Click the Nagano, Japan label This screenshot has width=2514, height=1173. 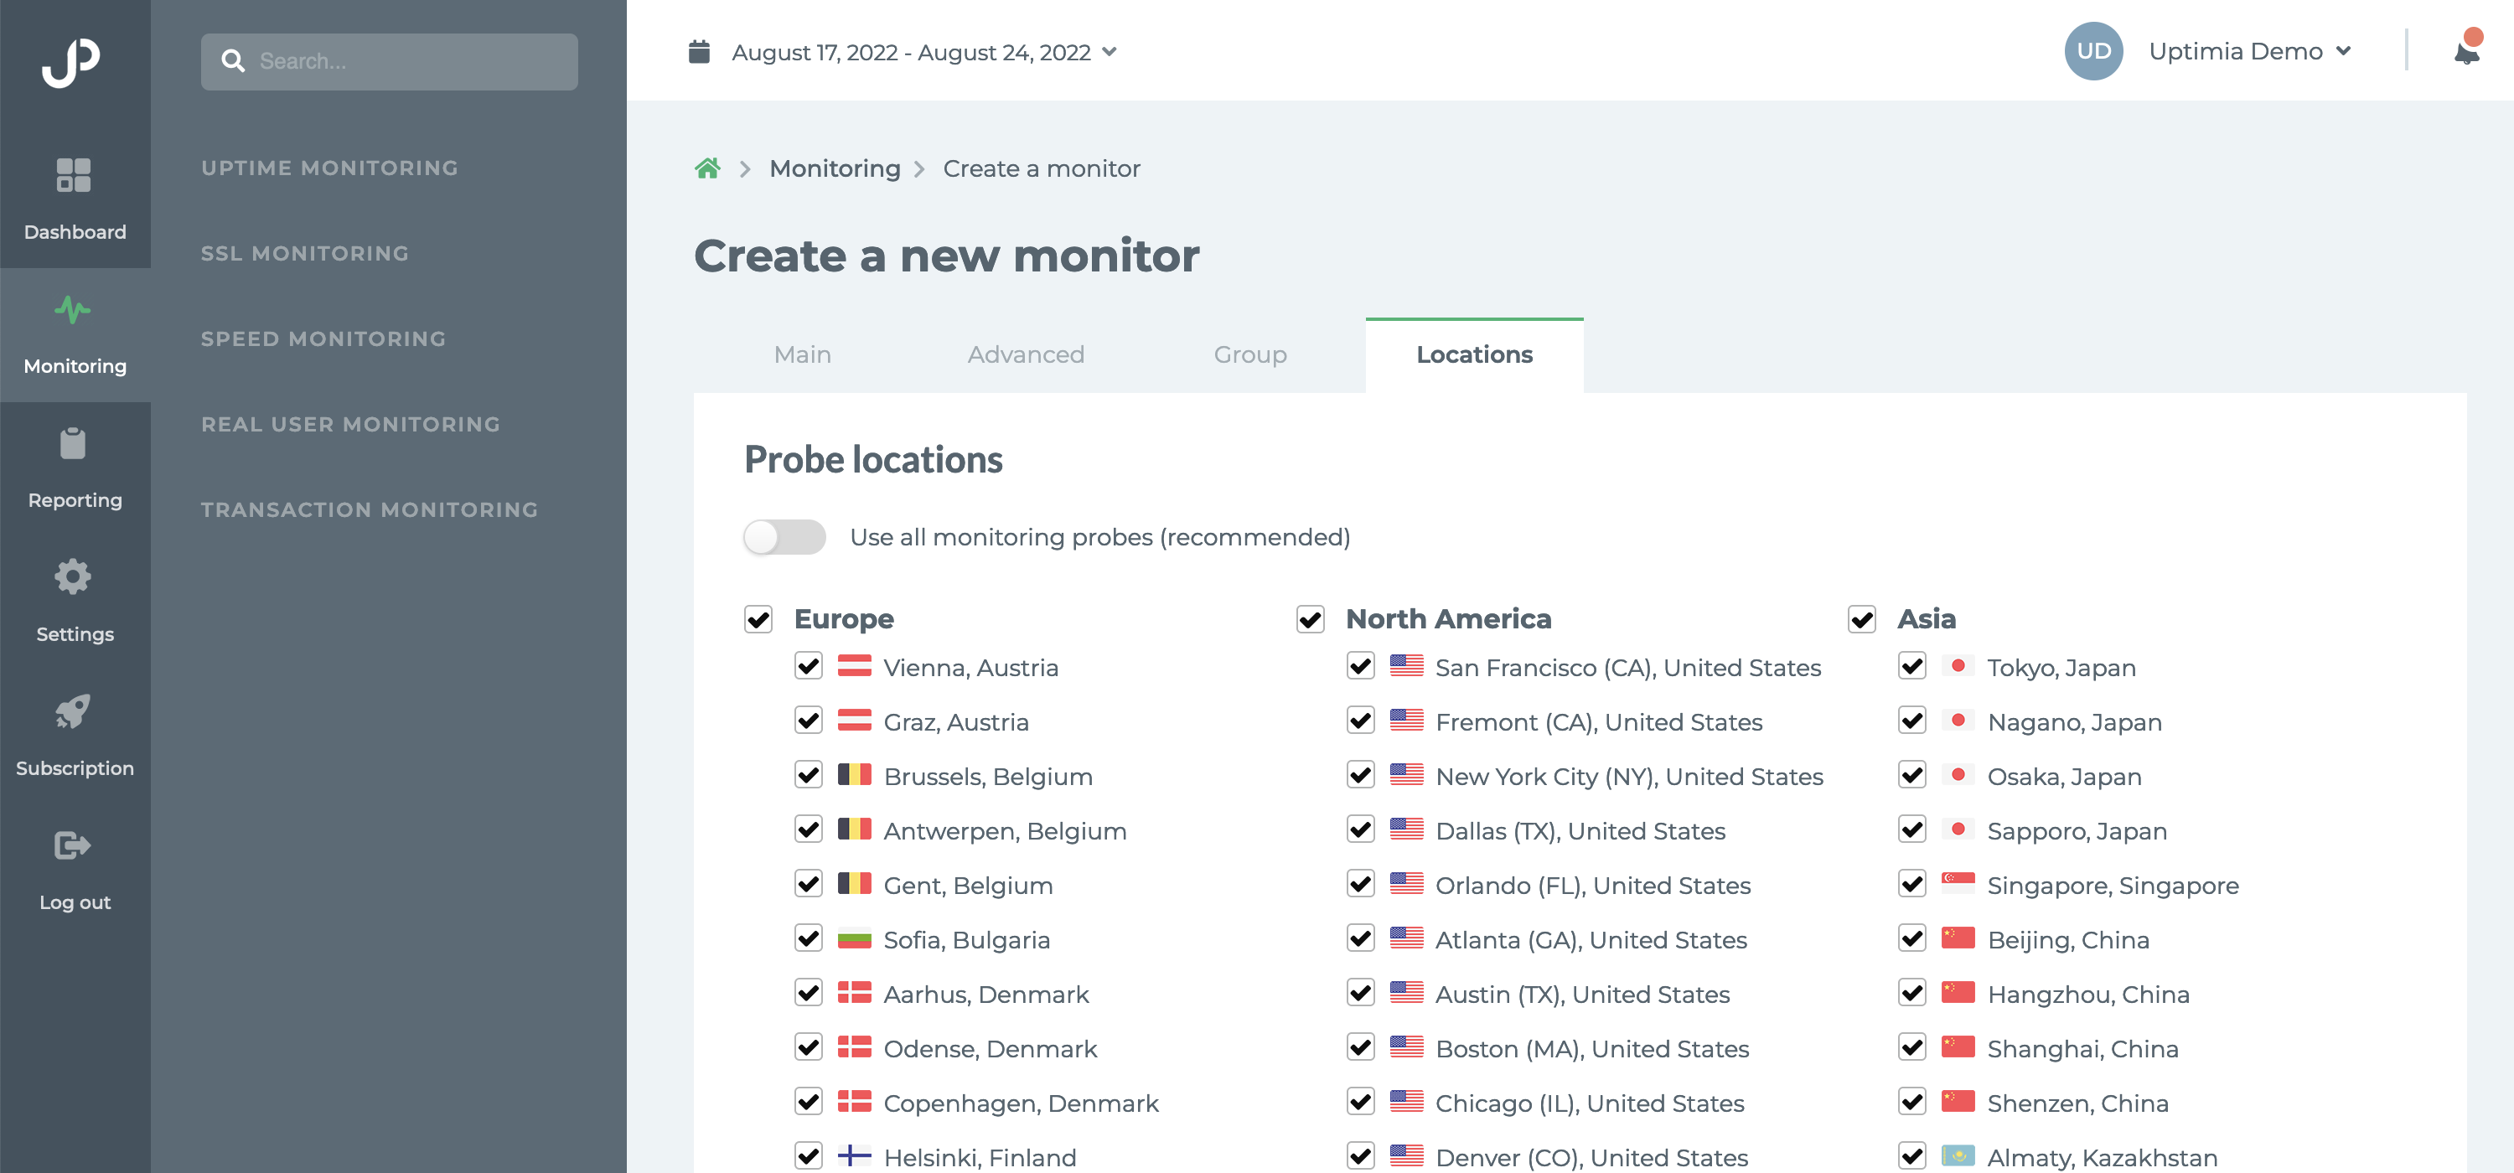click(x=2075, y=721)
